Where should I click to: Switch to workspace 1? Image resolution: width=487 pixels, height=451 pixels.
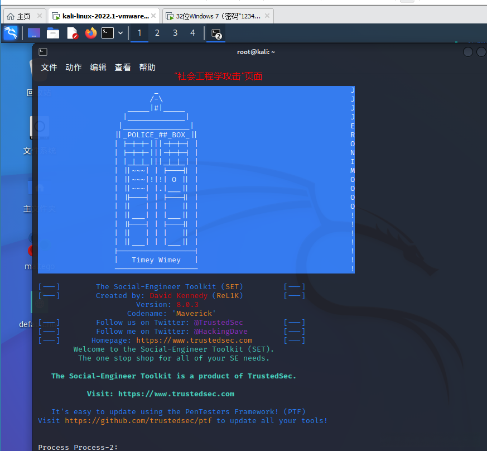(139, 33)
